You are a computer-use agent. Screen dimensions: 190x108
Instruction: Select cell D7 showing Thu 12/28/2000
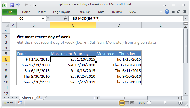coord(119,65)
